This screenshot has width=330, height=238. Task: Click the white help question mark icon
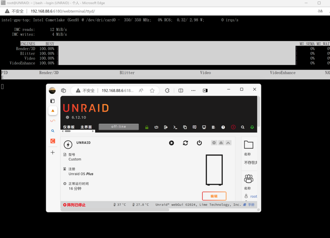(x=223, y=127)
